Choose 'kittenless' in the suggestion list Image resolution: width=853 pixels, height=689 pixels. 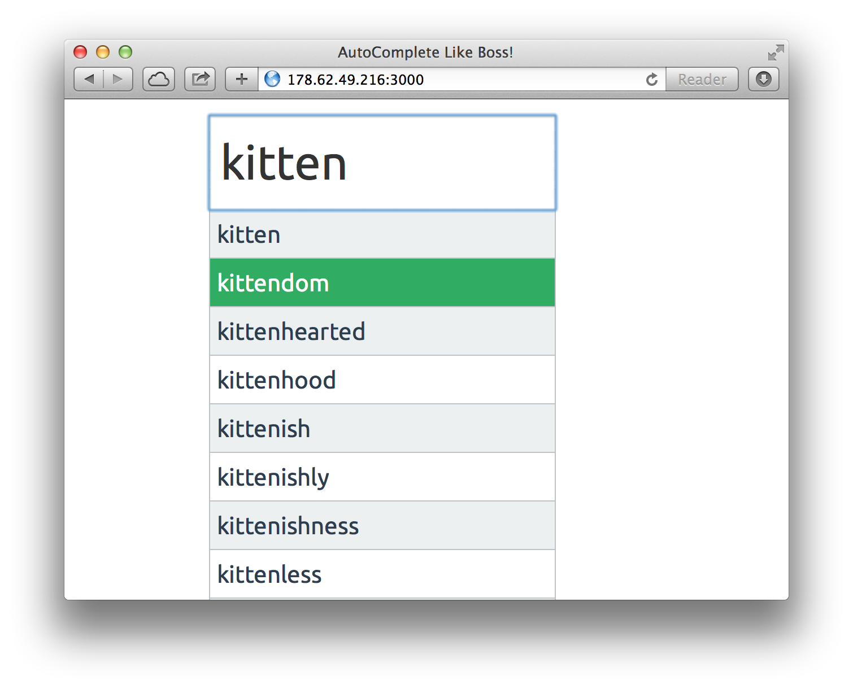point(382,574)
